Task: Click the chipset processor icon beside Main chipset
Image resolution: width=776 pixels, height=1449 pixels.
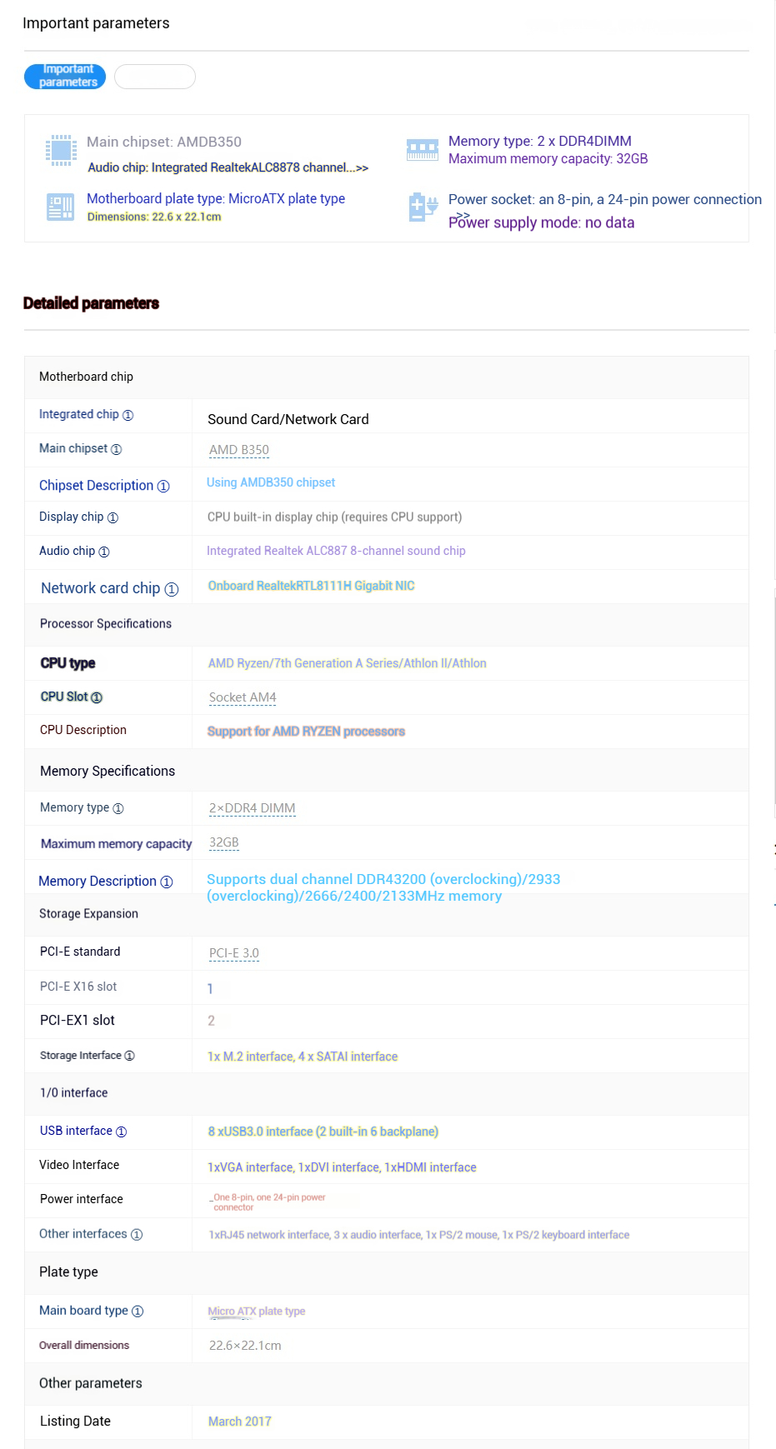Action: [61, 151]
